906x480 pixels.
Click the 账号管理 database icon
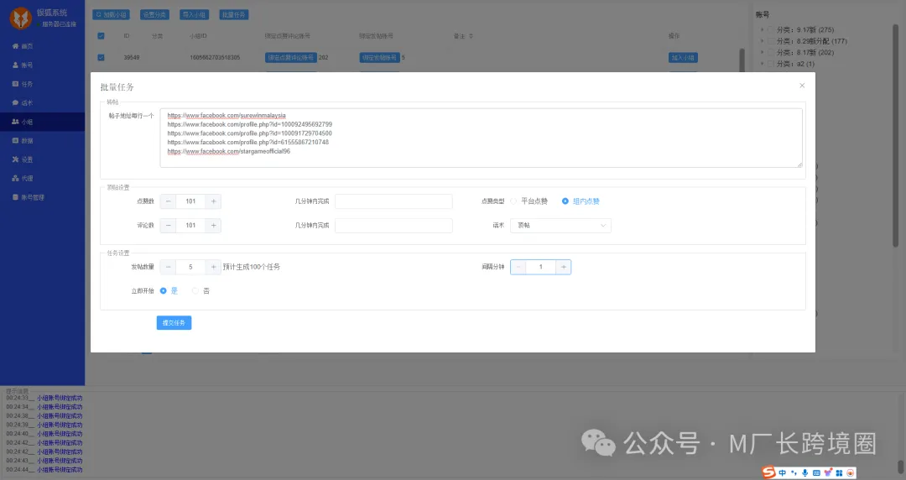pyautogui.click(x=16, y=197)
